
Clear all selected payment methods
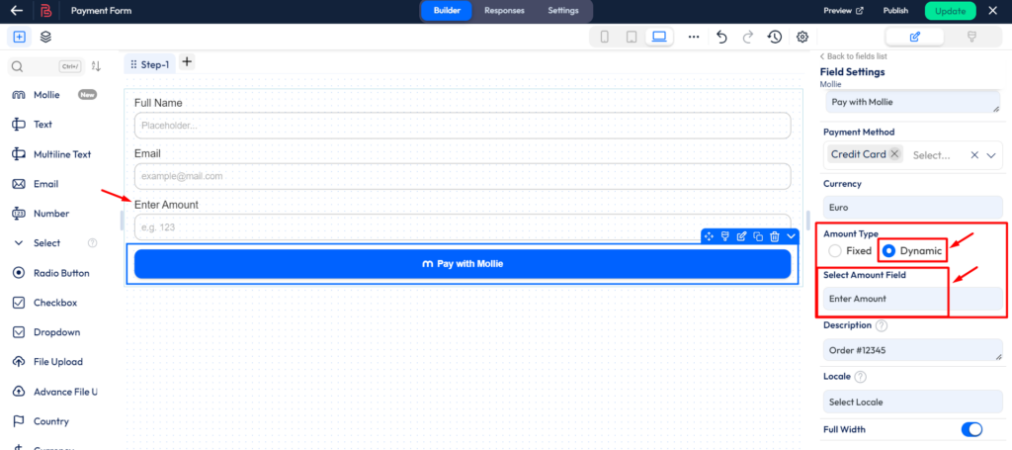(974, 155)
